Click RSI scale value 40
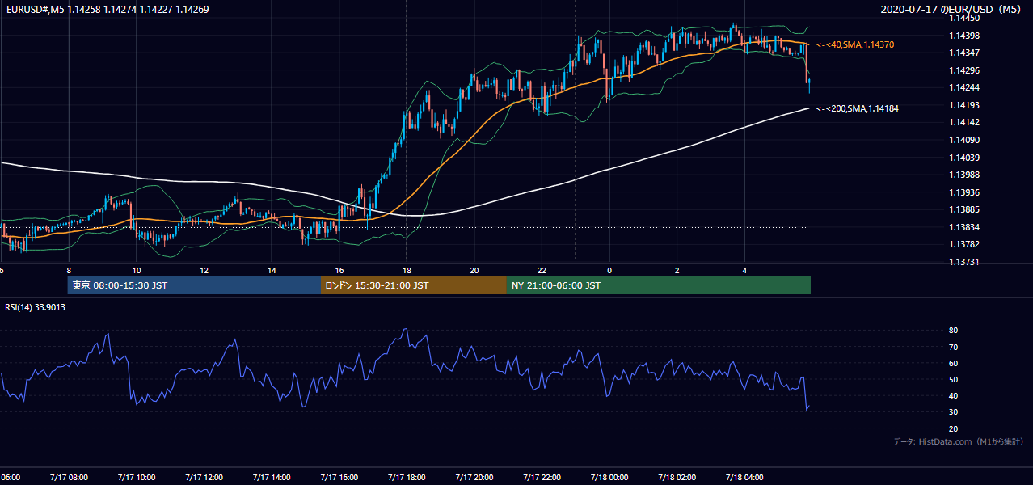Image resolution: width=1033 pixels, height=485 pixels. pos(954,395)
